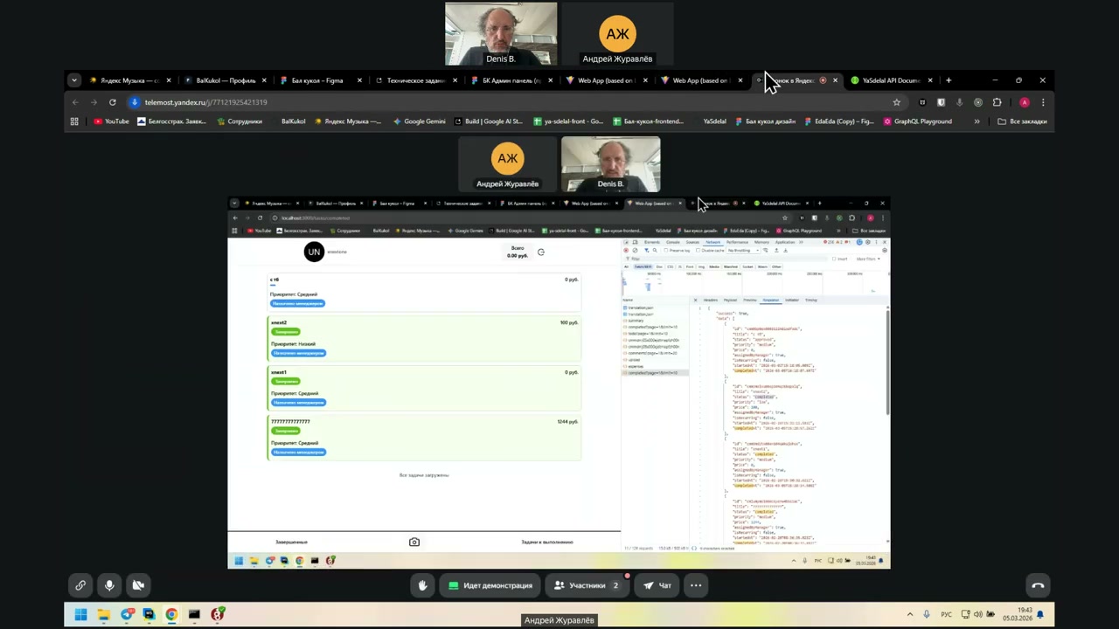End the call with the hang-up button
Viewport: 1119px width, 629px height.
1038,585
